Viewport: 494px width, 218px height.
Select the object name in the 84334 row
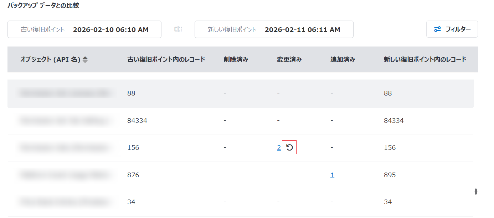64,121
